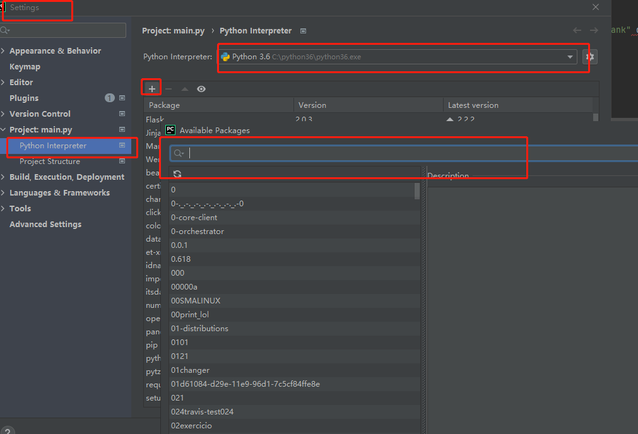Click the minus icon to uninstall package

coord(168,89)
